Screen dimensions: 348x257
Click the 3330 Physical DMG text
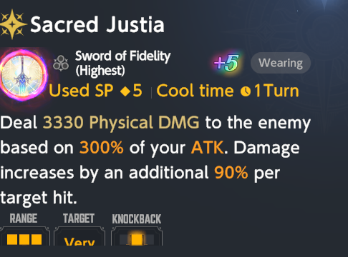coord(121,123)
